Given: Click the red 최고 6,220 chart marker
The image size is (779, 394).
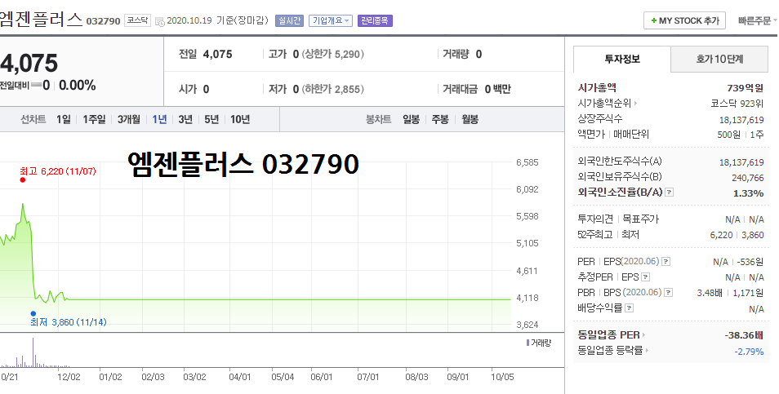Looking at the screenshot, I should coord(22,179).
